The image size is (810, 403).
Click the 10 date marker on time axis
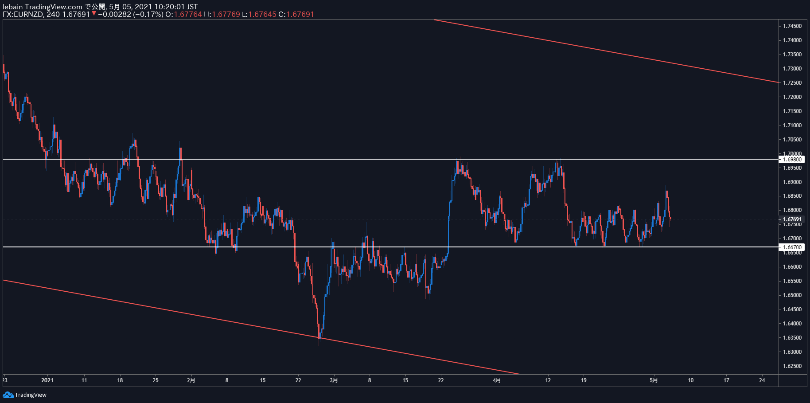click(691, 380)
